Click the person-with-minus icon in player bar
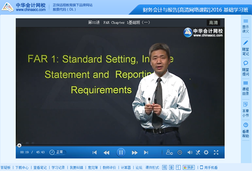The width and height of the screenshot is (252, 171). click(x=169, y=152)
